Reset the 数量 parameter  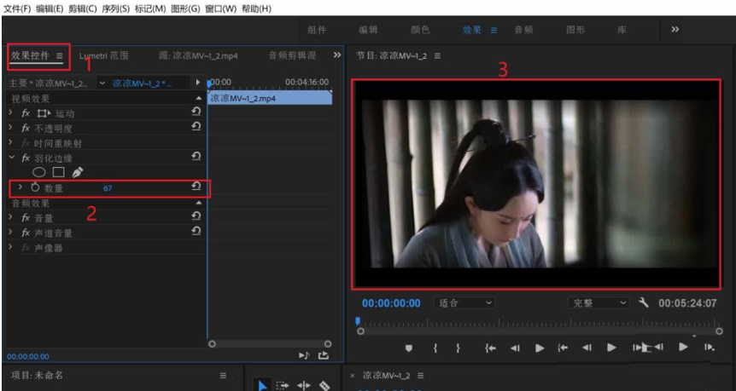pos(196,187)
